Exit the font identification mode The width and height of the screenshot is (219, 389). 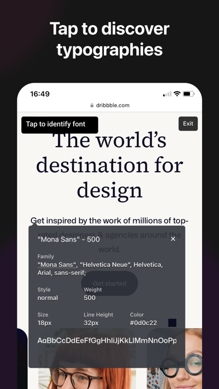point(188,124)
